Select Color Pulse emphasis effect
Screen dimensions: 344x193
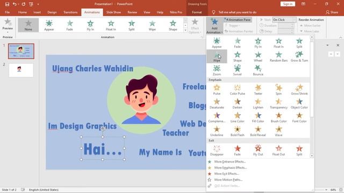238,90
